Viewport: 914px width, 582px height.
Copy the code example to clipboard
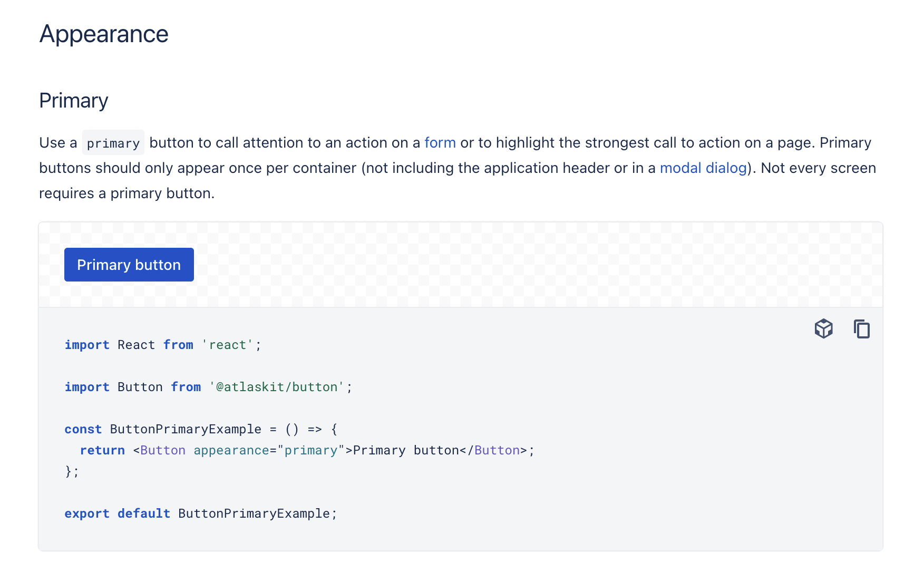coord(862,328)
